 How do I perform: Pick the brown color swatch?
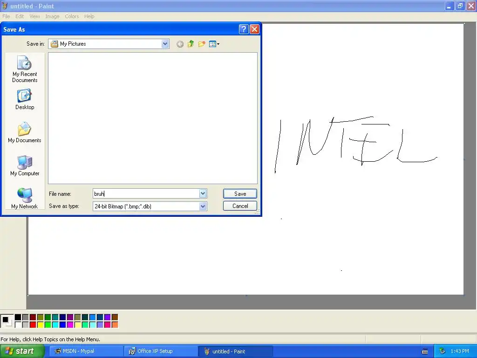click(x=115, y=317)
